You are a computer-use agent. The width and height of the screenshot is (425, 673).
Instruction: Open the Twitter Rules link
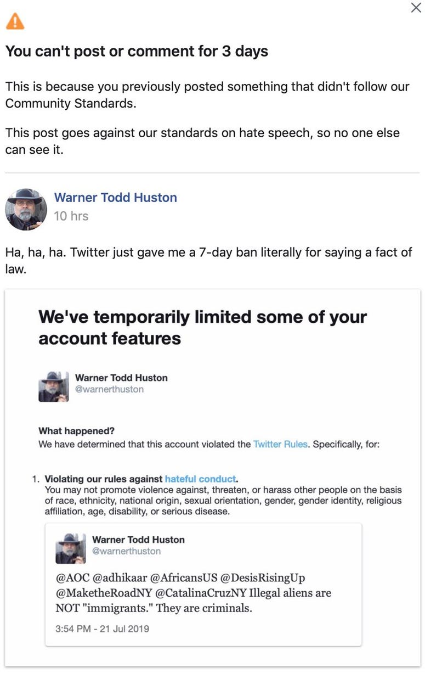click(x=280, y=444)
